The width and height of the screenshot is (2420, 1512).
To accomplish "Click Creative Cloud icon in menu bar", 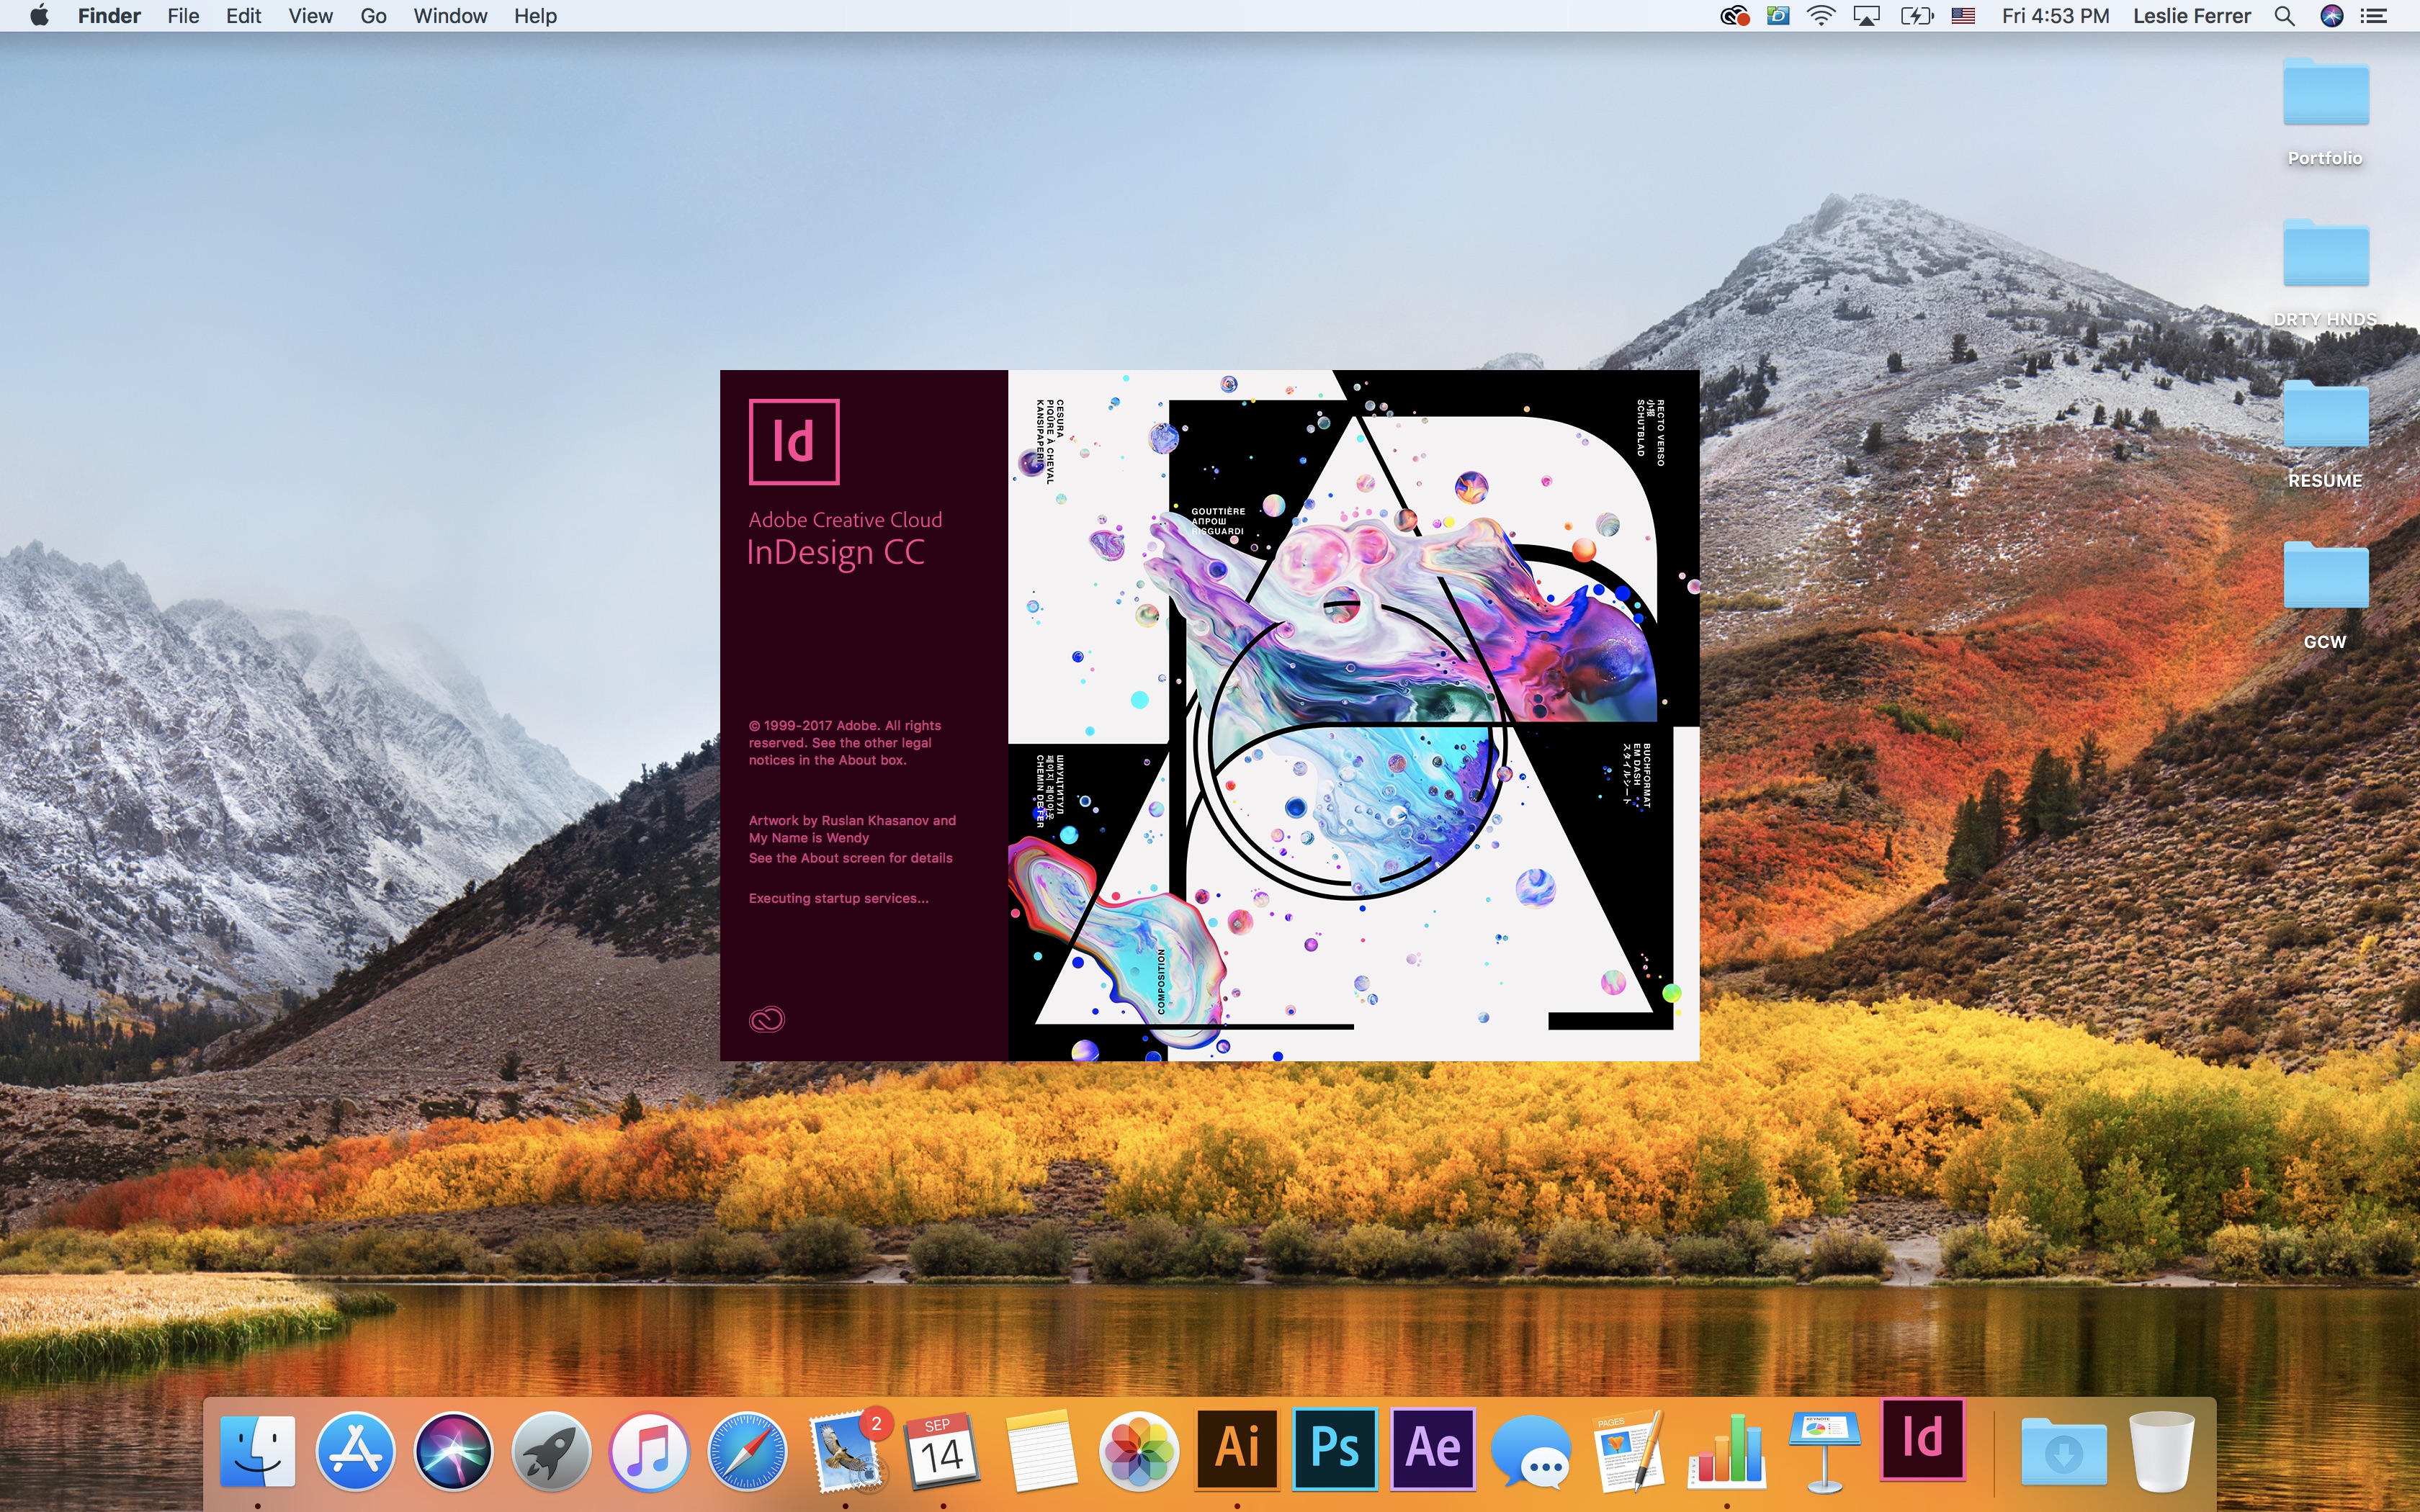I will pyautogui.click(x=1735, y=16).
